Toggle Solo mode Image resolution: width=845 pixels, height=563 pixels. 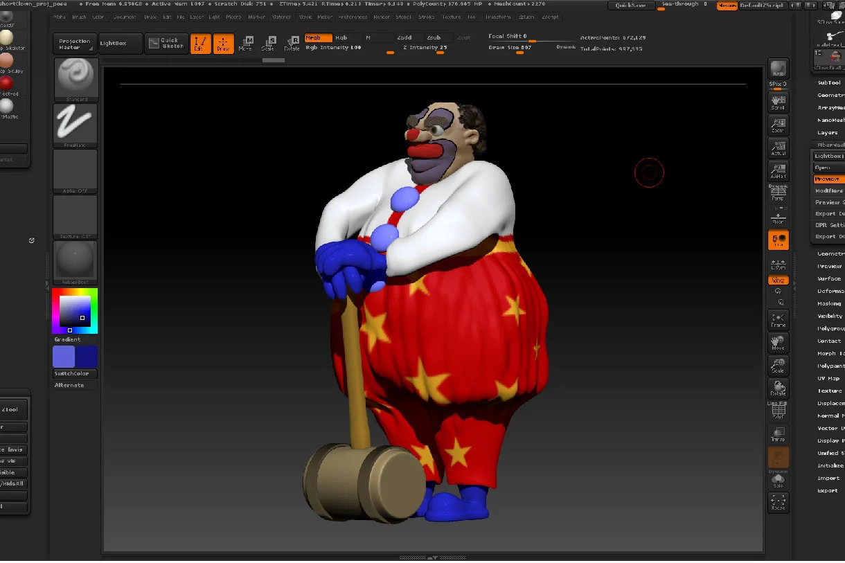click(778, 480)
